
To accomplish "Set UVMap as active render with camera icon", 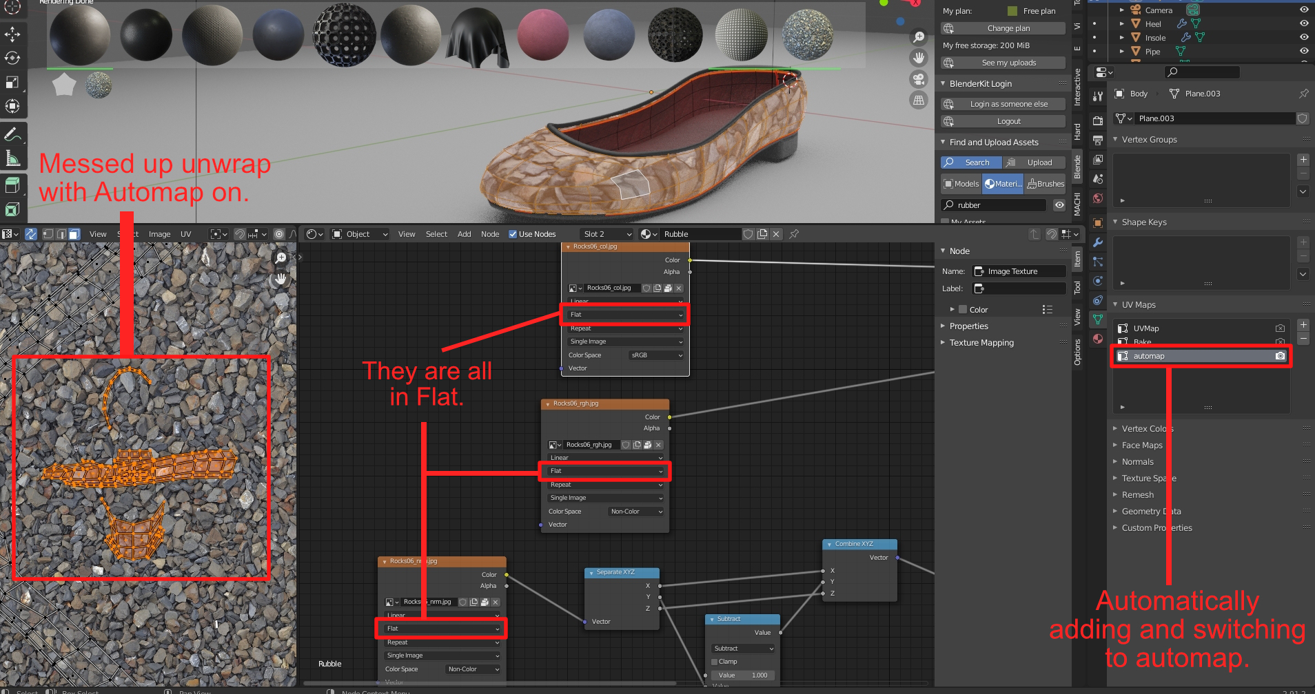I will 1280,328.
